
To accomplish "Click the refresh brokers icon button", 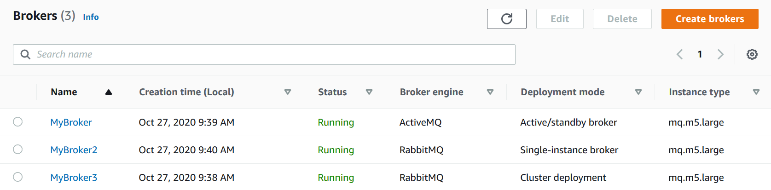I will pyautogui.click(x=506, y=19).
